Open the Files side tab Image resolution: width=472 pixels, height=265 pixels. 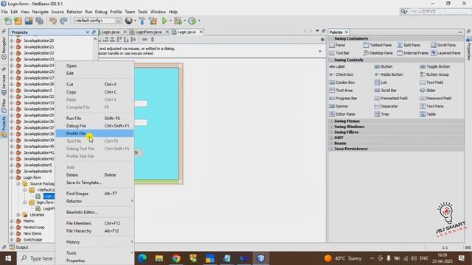pos(4,106)
